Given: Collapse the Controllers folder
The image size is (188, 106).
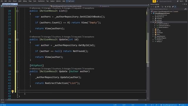Looking at the screenshot, I should pos(153,22).
